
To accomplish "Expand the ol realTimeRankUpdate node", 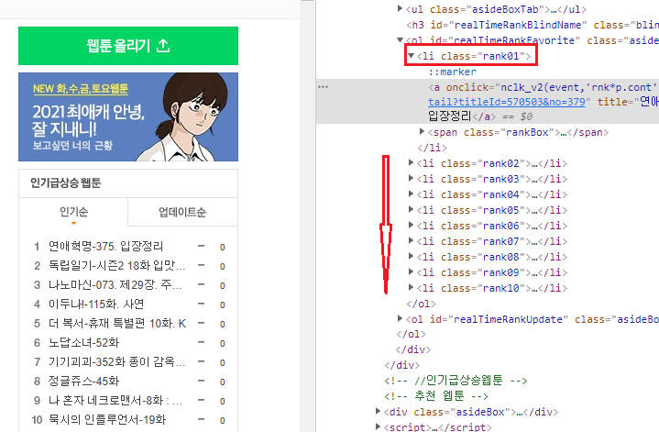I will [x=400, y=318].
